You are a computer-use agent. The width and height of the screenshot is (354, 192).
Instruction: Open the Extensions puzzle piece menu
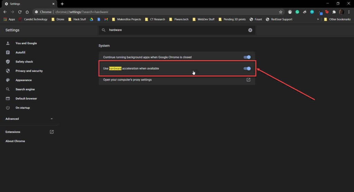point(334,12)
